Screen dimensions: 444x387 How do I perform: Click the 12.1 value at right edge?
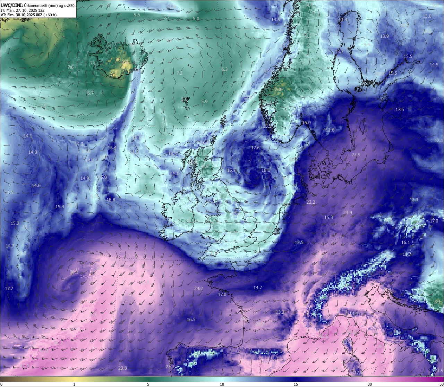[439, 140]
